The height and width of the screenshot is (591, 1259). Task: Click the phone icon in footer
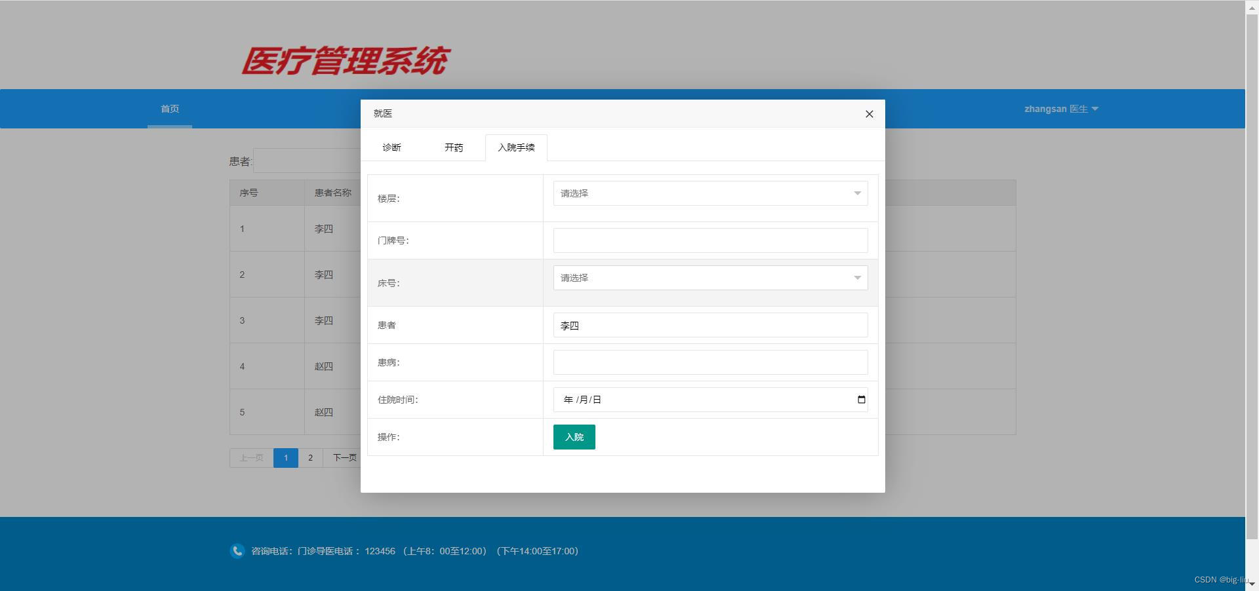(237, 551)
